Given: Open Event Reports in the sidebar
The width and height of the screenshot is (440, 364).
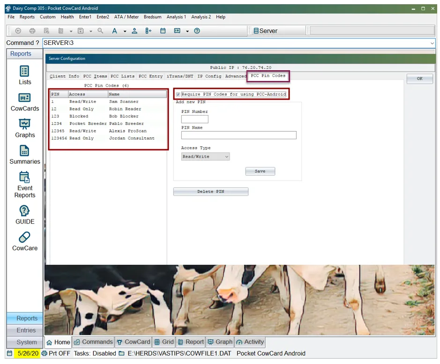Looking at the screenshot, I should [25, 185].
